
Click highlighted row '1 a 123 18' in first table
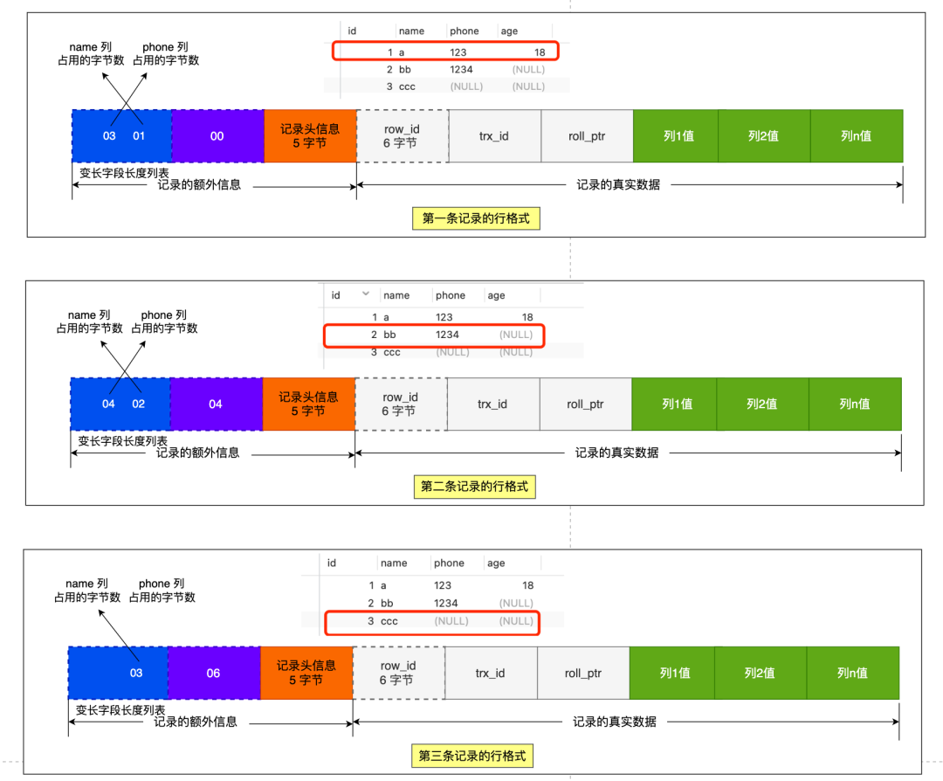click(x=445, y=52)
